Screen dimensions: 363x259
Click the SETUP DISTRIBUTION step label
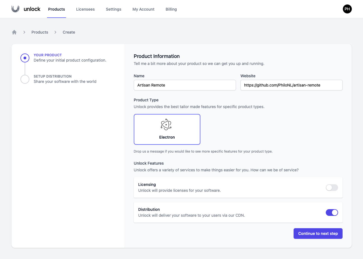(53, 76)
